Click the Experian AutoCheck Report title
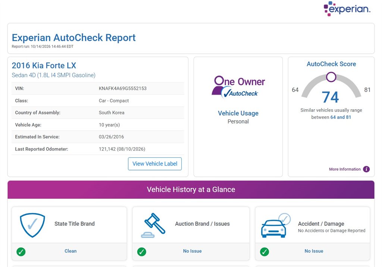The height and width of the screenshot is (267, 382). 73,38
